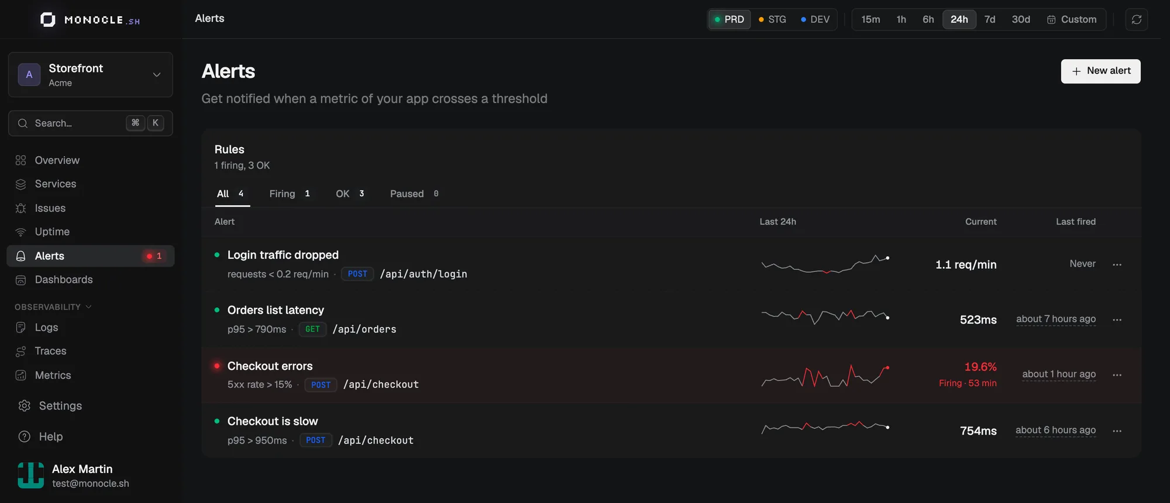
Task: Switch environment to DEV
Action: coord(815,19)
